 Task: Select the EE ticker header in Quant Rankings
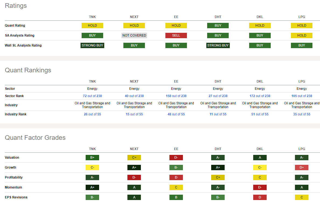tap(176, 81)
